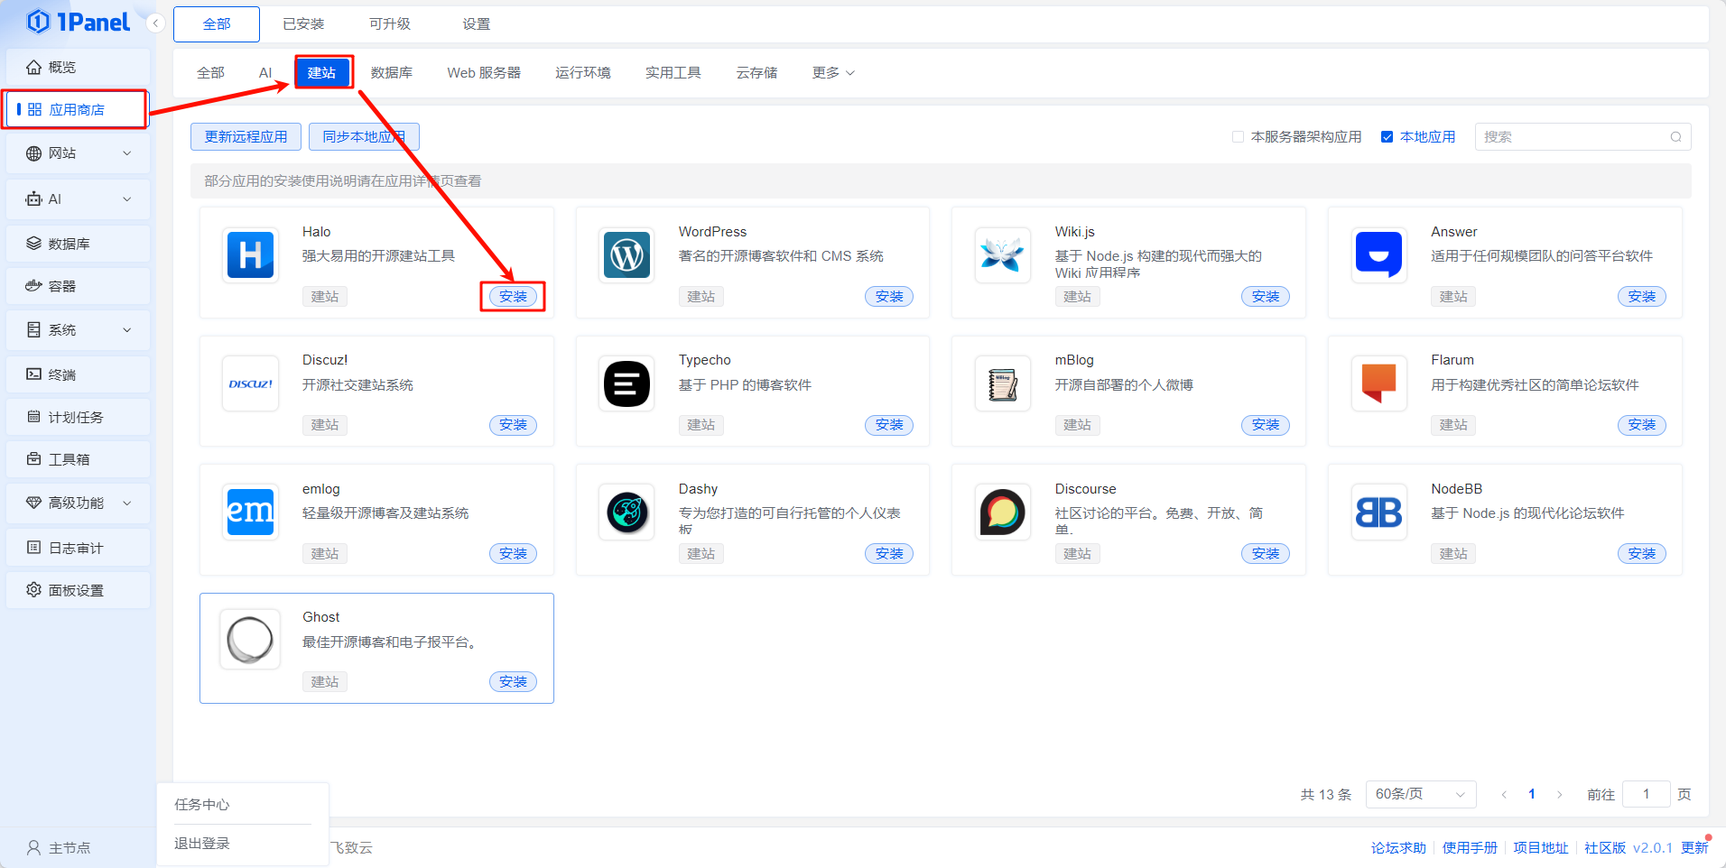This screenshot has width=1726, height=868.
Task: Click the 主节点 user icon
Action: click(x=33, y=847)
